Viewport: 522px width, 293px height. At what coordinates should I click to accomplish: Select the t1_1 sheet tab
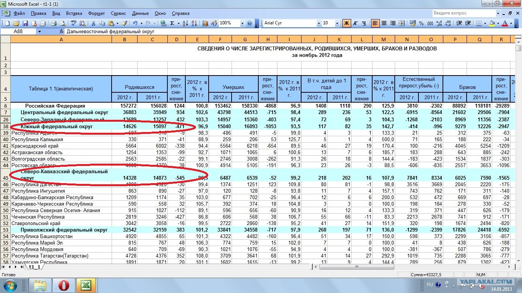pos(34,267)
